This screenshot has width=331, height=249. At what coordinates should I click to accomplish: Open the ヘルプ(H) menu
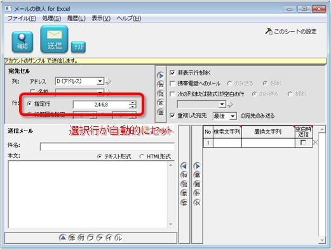click(x=129, y=18)
